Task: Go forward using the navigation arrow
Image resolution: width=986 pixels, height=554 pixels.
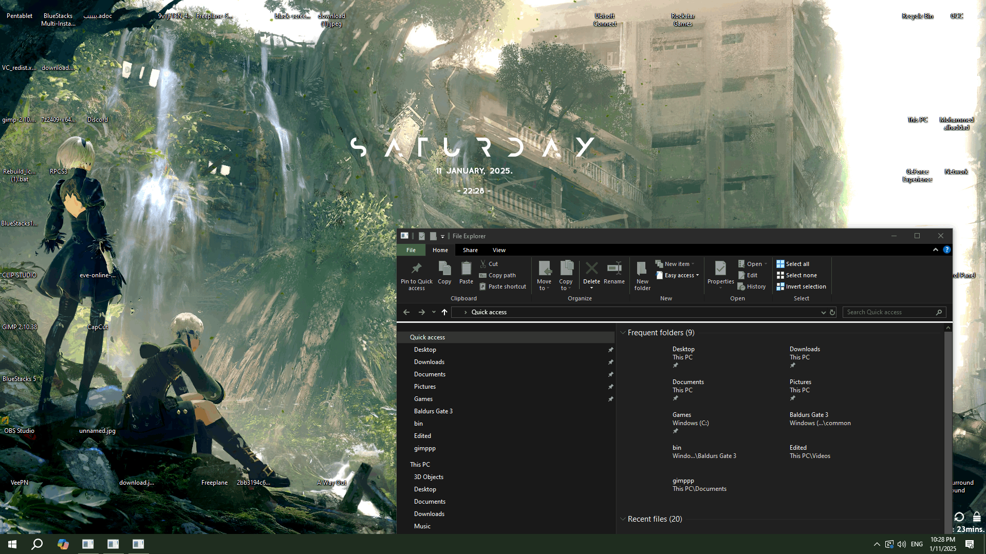Action: tap(422, 312)
